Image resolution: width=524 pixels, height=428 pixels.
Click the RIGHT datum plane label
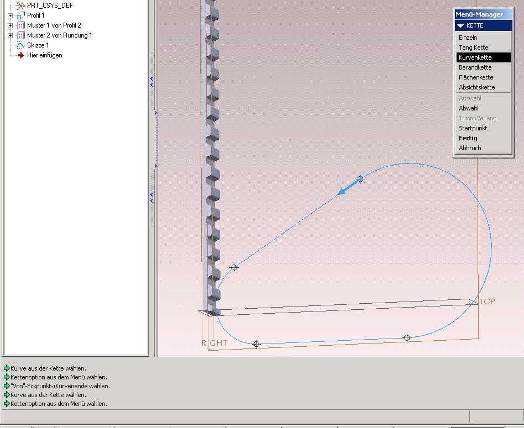[x=214, y=343]
